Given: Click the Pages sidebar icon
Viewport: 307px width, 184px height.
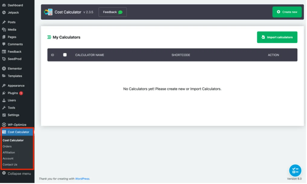Looking at the screenshot, I should tap(4, 37).
